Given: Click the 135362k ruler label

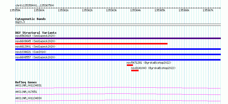Looking at the screenshot, I should tap(88, 10).
